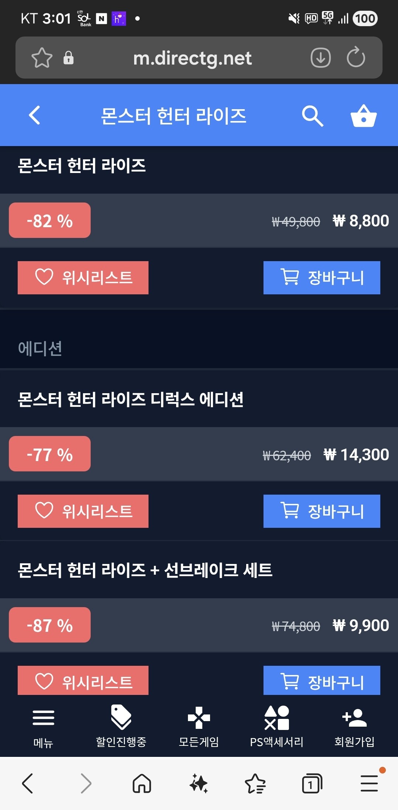Open browser home page icon
The image size is (398, 810).
[142, 783]
